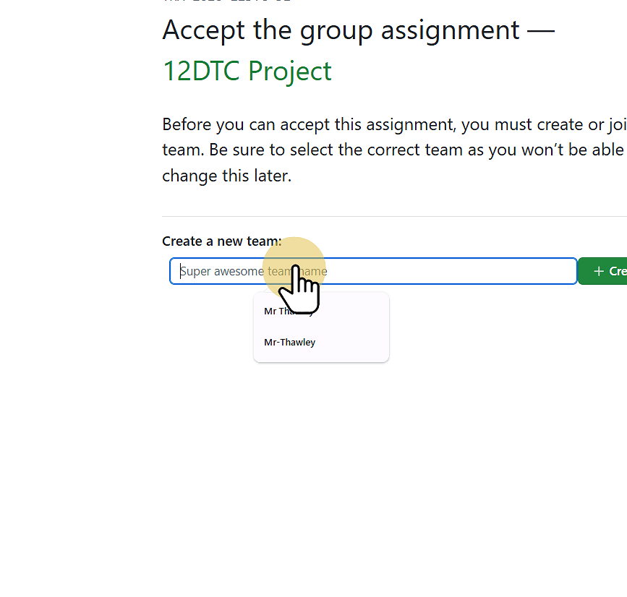The width and height of the screenshot is (627, 597).
Task: Click the placeholder text in the team input
Action: pos(253,271)
